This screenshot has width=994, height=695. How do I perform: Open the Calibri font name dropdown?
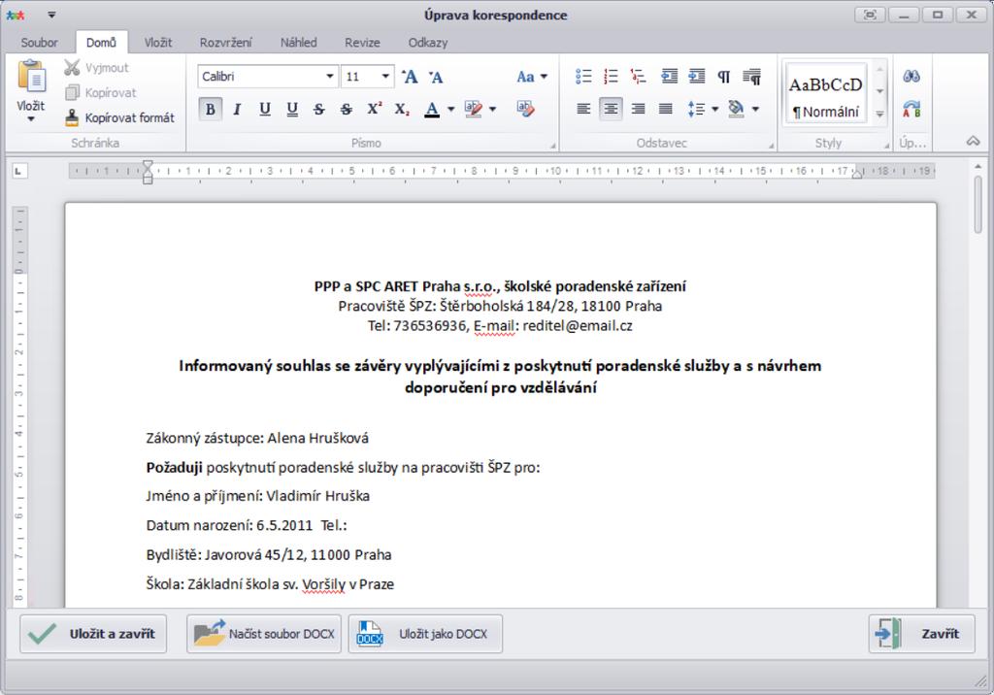click(x=330, y=77)
